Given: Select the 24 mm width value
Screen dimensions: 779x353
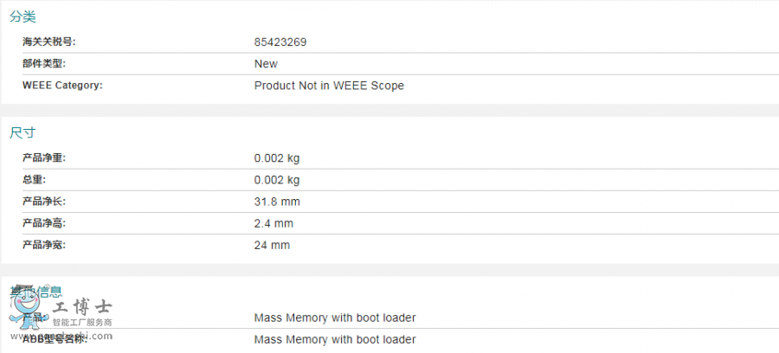Looking at the screenshot, I should point(272,245).
